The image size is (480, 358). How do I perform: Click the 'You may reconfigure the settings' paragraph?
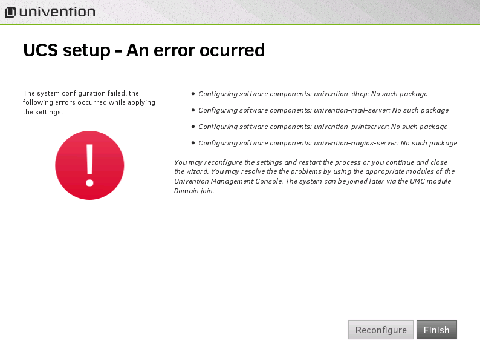coord(311,162)
